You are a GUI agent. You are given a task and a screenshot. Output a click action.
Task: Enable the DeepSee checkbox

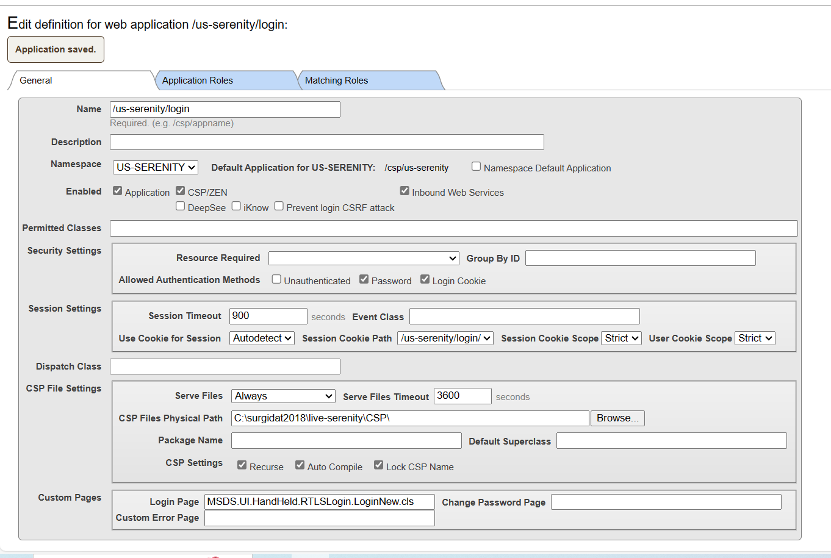click(x=181, y=206)
